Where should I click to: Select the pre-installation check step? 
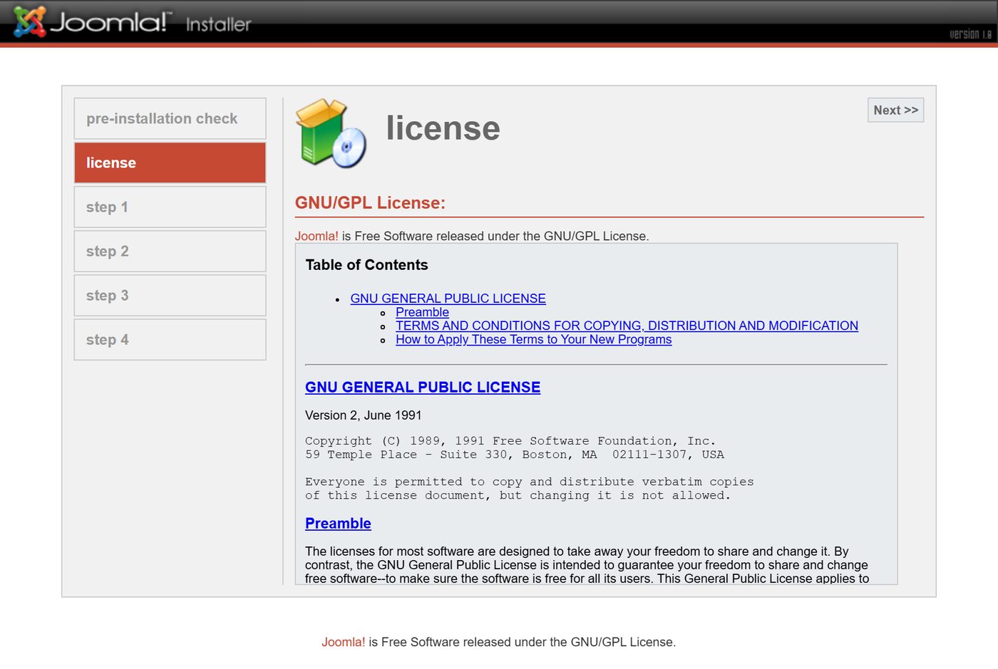[x=170, y=118]
